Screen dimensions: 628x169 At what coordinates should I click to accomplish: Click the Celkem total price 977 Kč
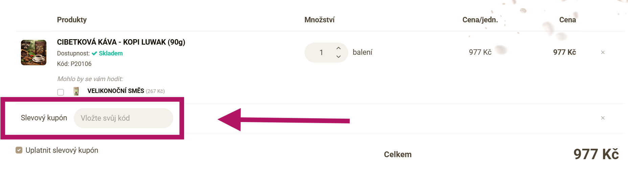point(596,154)
